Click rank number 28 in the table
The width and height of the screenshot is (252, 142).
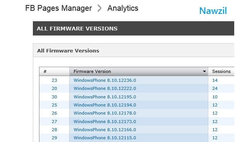[x=54, y=130]
